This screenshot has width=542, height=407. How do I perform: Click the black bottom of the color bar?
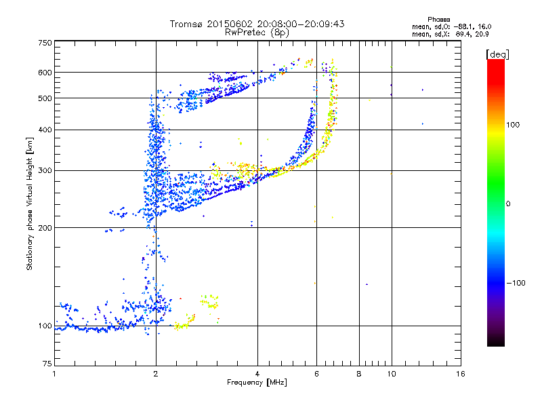(496, 341)
